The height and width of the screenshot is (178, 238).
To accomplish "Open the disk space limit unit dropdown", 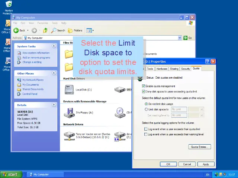I will [196, 109].
